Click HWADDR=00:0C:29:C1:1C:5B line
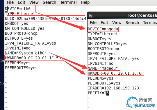 point(33,58)
